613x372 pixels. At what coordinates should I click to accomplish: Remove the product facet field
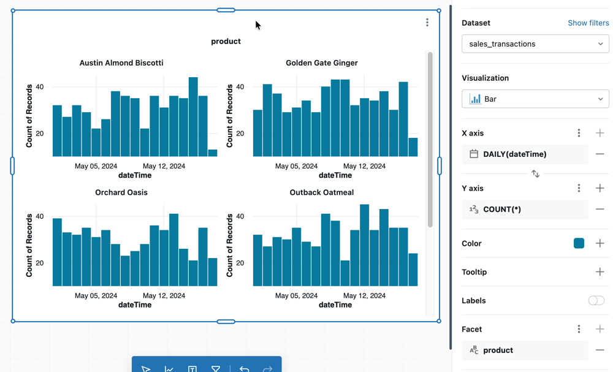click(x=600, y=350)
